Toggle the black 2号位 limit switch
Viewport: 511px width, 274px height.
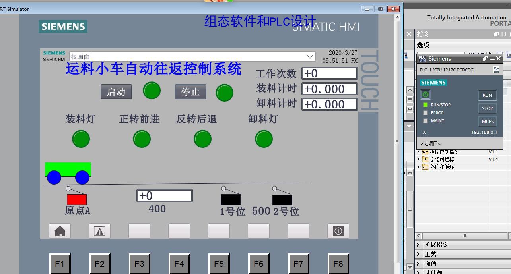coord(282,199)
